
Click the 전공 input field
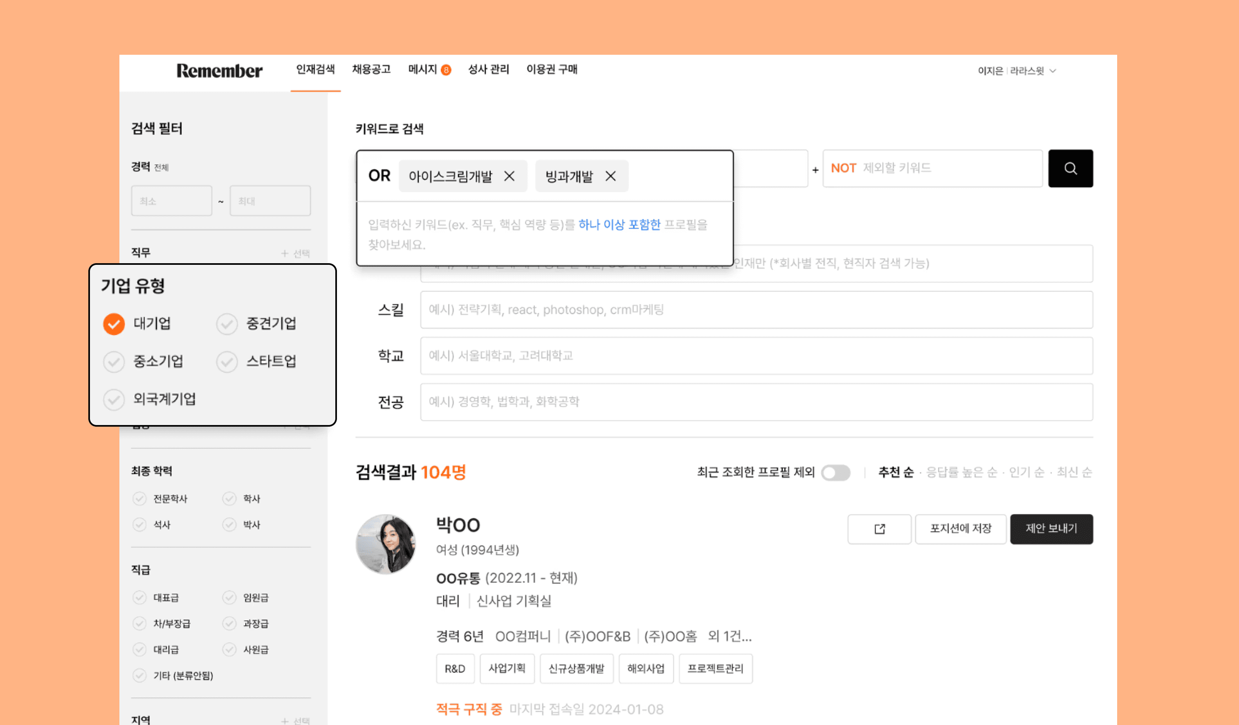pyautogui.click(x=756, y=402)
